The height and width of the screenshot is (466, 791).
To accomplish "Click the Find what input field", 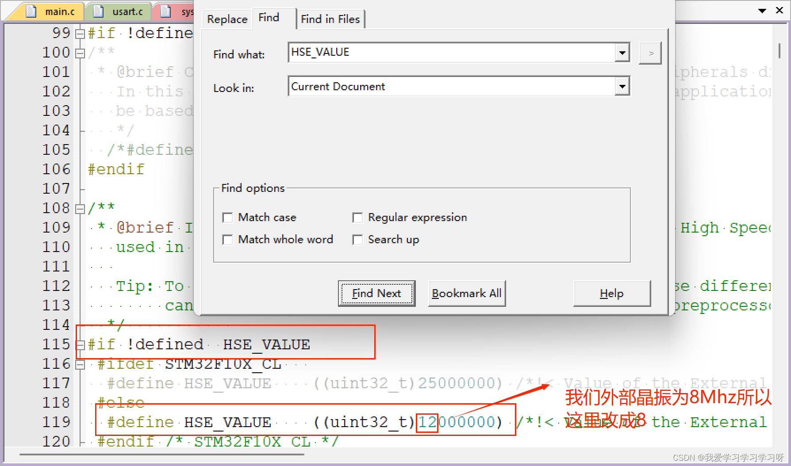I will [x=451, y=52].
